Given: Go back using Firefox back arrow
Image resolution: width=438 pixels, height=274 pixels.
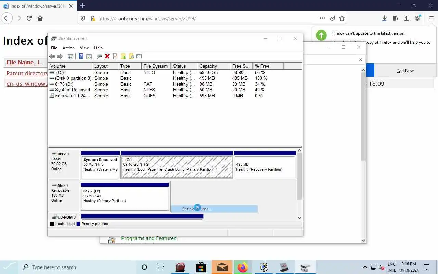Looking at the screenshot, I should [x=7, y=18].
